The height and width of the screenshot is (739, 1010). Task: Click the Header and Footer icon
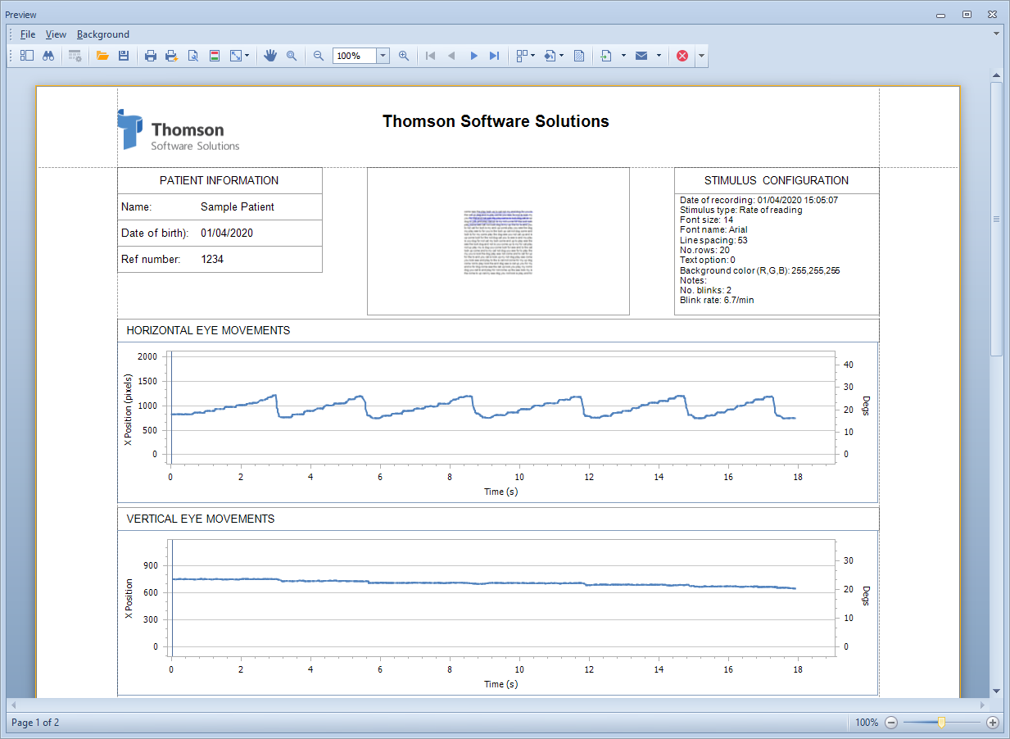pyautogui.click(x=214, y=56)
